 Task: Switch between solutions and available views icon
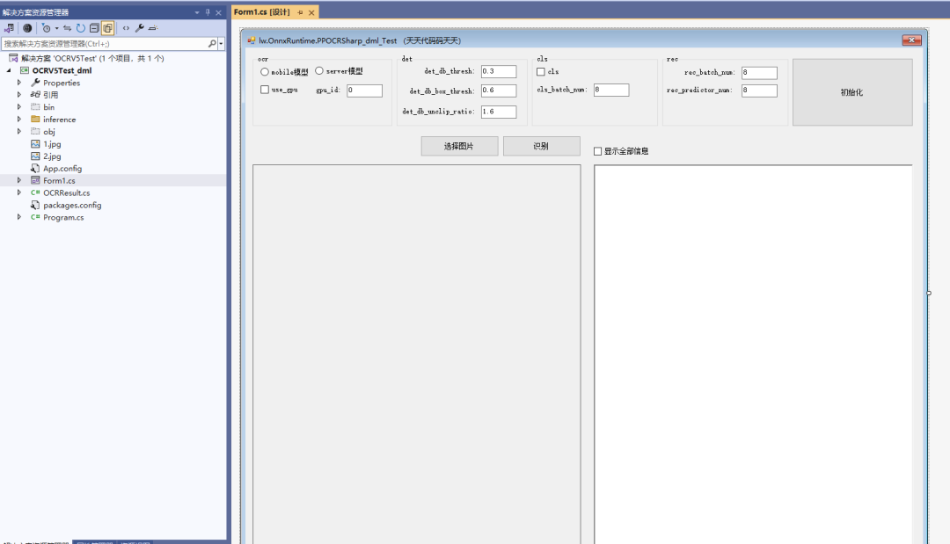9,28
